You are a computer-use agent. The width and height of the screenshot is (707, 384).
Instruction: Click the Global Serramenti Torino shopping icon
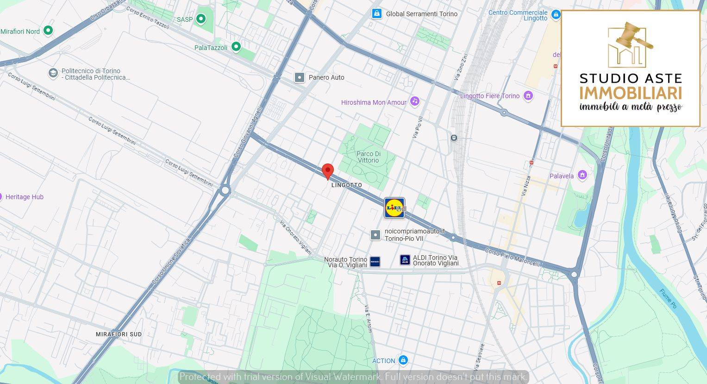tap(377, 13)
